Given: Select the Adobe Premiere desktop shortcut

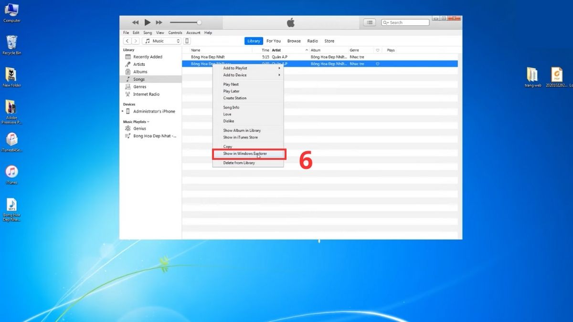Looking at the screenshot, I should tap(11, 112).
